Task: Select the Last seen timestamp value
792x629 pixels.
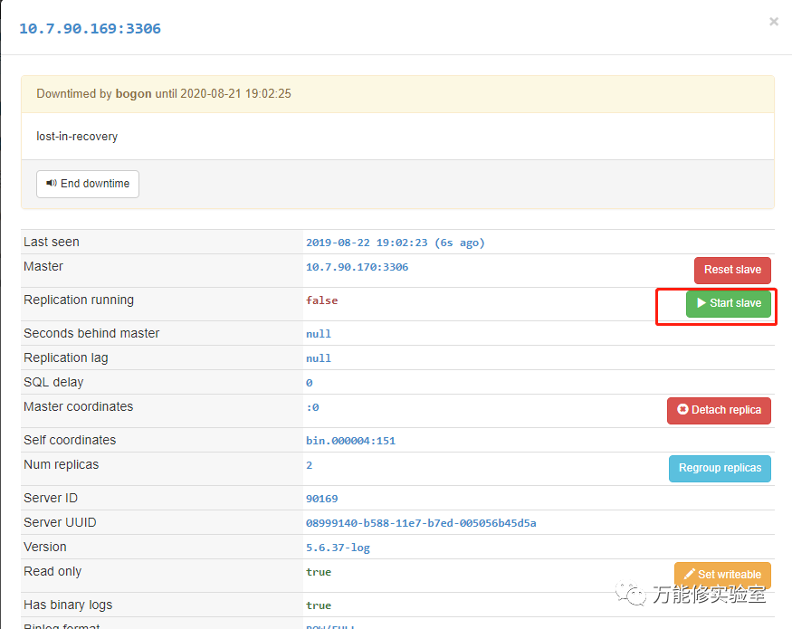Action: tap(395, 243)
